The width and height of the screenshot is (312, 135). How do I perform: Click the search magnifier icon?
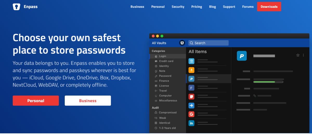(191, 43)
